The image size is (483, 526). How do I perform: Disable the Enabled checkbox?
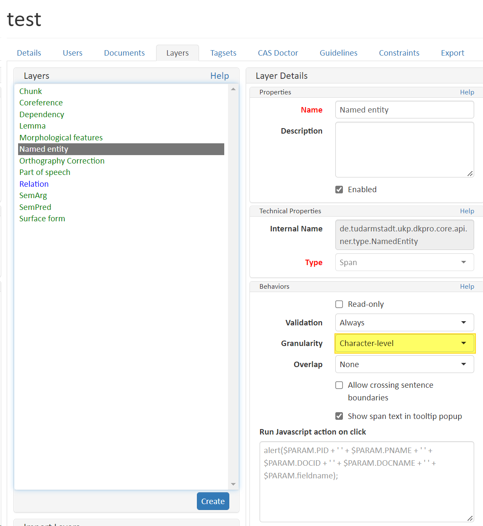click(339, 189)
